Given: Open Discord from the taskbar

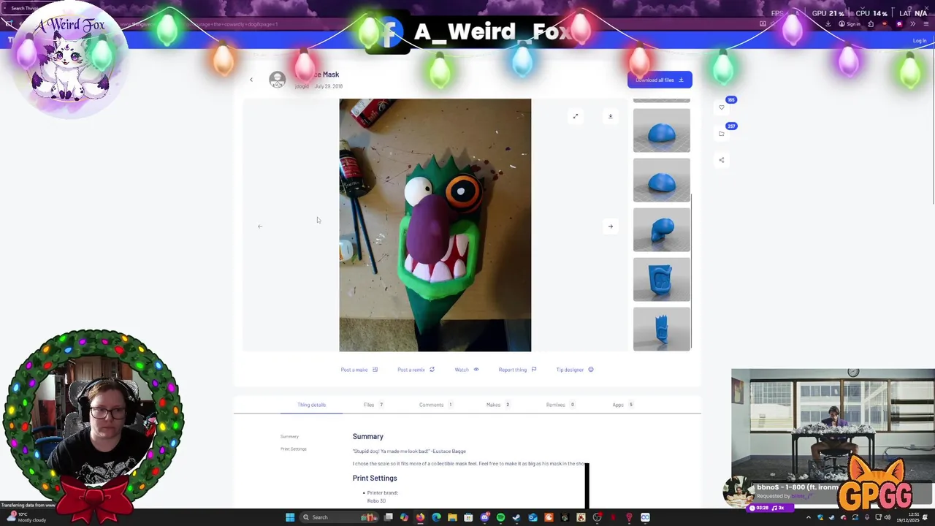Looking at the screenshot, I should click(x=484, y=517).
